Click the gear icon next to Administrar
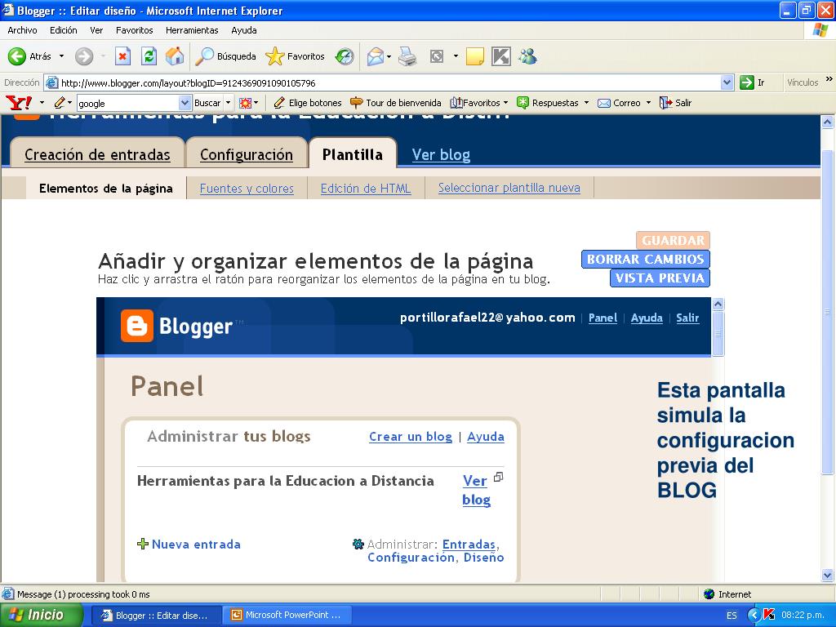The image size is (836, 627). (358, 544)
